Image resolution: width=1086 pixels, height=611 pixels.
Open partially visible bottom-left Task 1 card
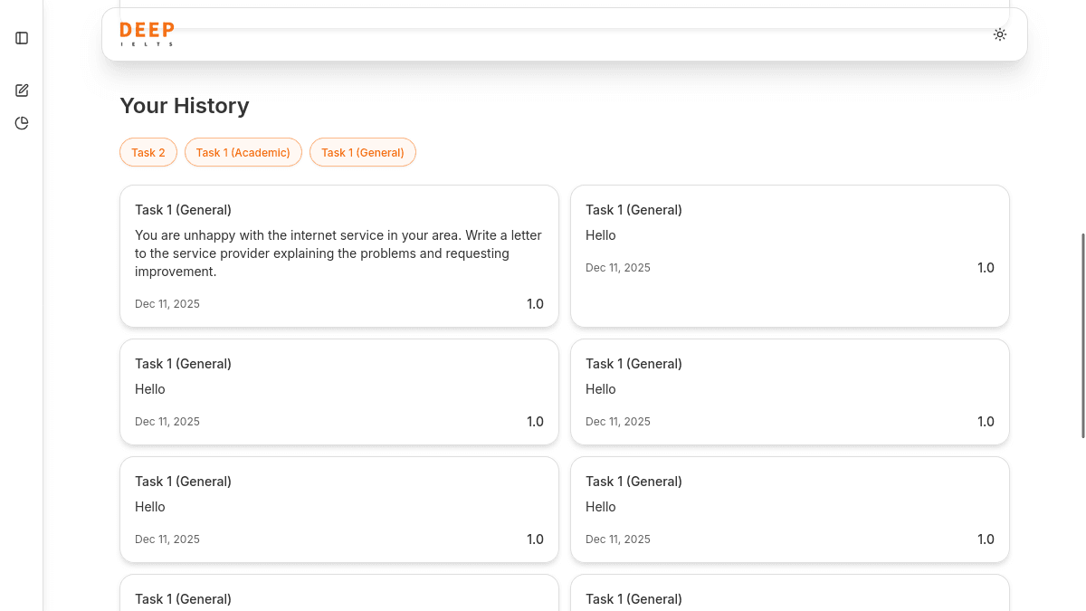pos(338,594)
